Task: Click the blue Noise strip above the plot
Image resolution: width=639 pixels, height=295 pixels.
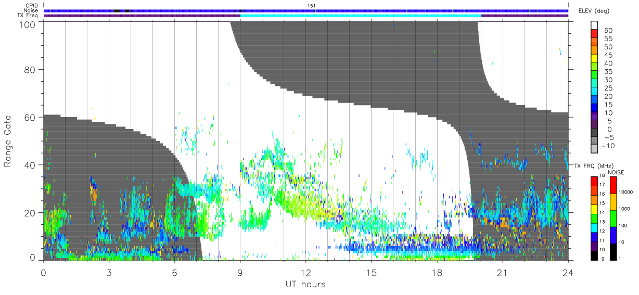Action: point(305,10)
